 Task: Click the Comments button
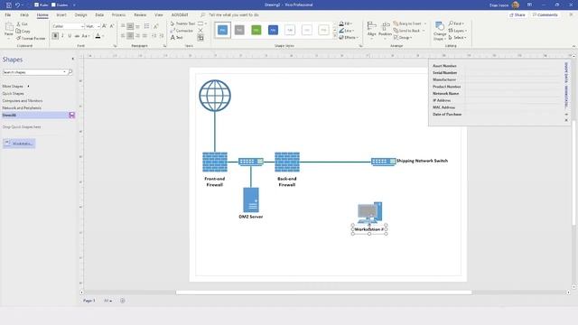pos(545,15)
